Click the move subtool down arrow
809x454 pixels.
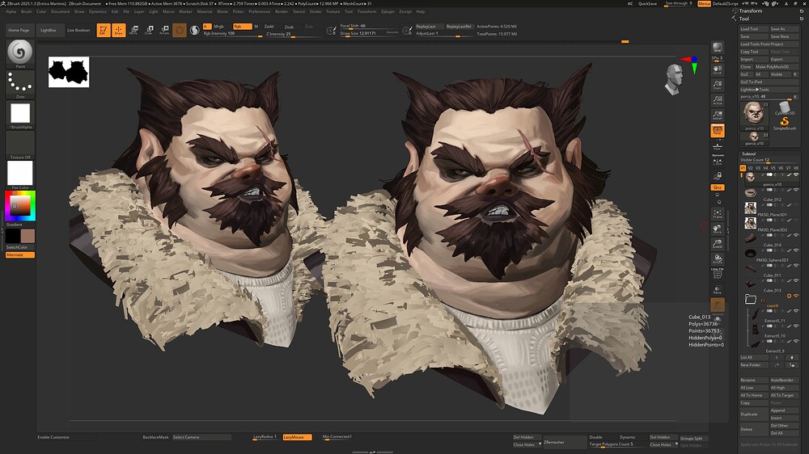click(791, 357)
